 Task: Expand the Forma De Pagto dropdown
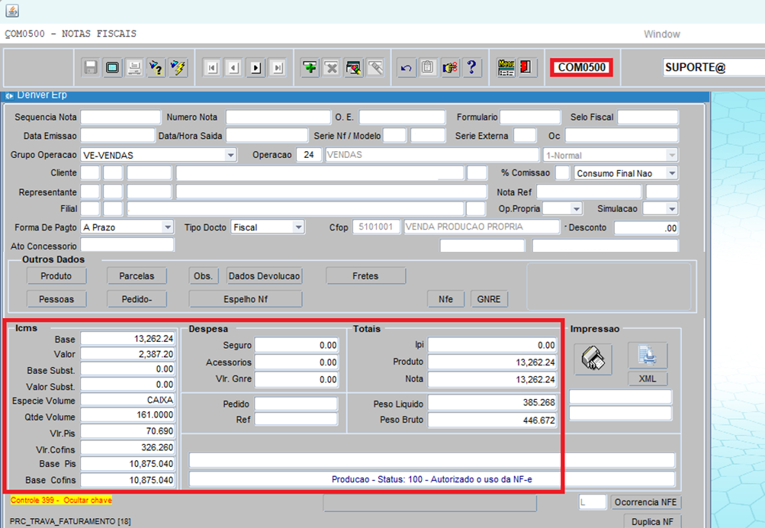pos(167,227)
